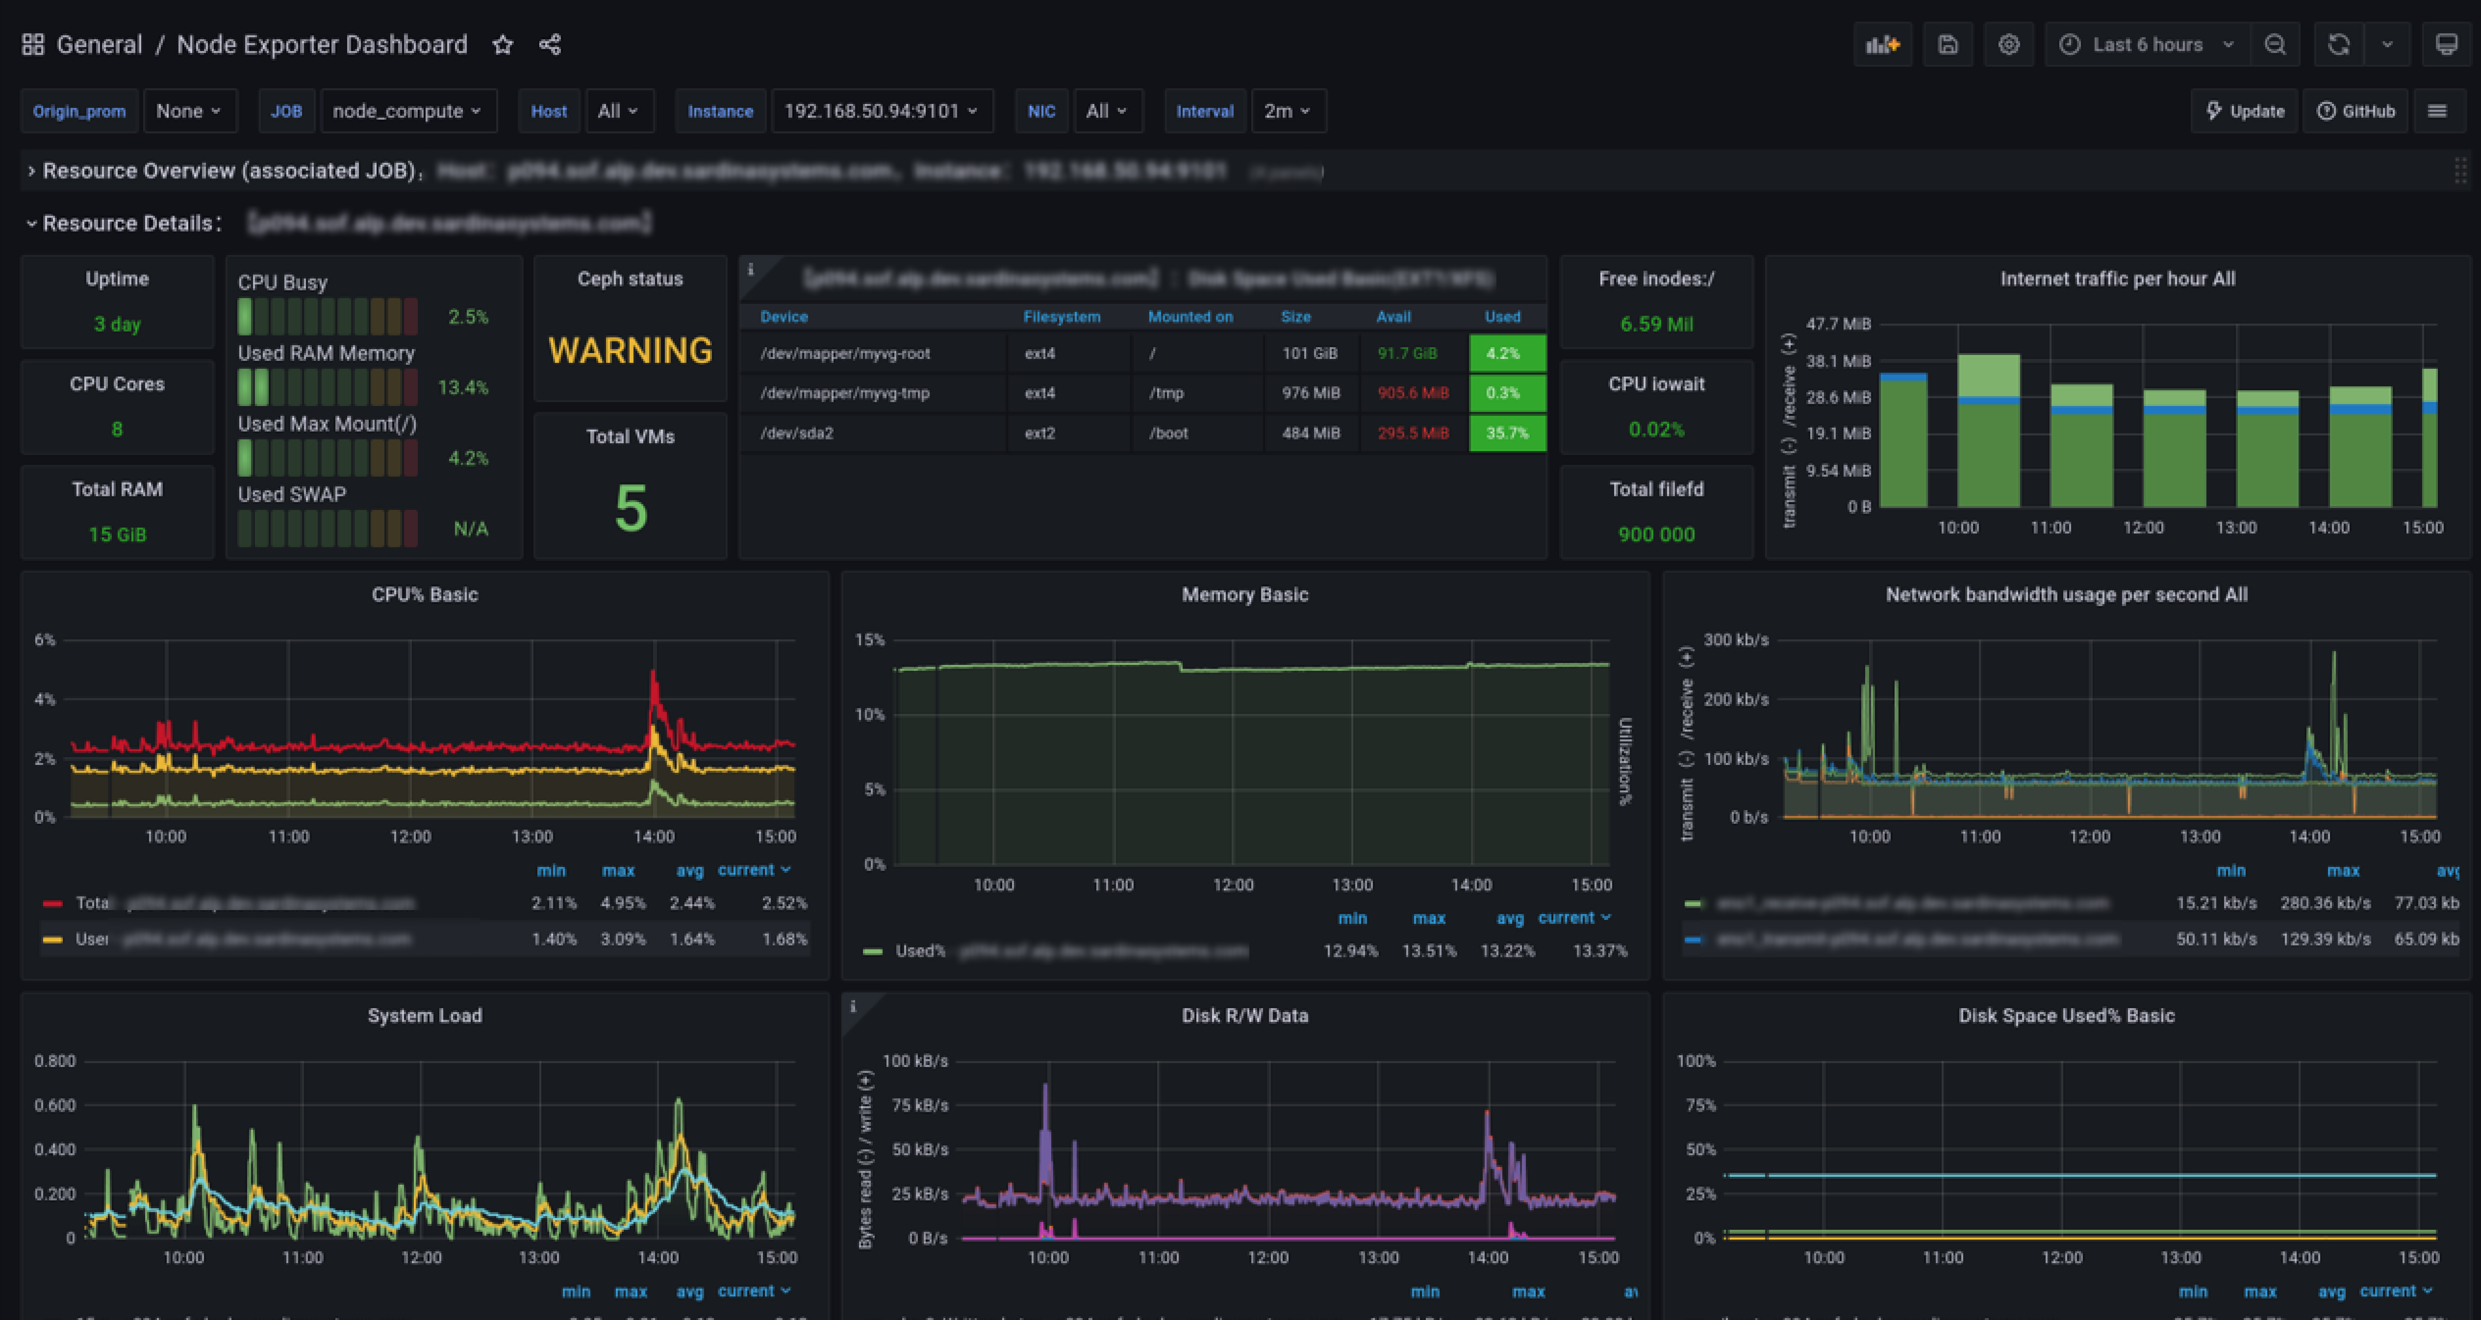Open the Last 6 hours time picker
The image size is (2481, 1320).
tap(2147, 44)
